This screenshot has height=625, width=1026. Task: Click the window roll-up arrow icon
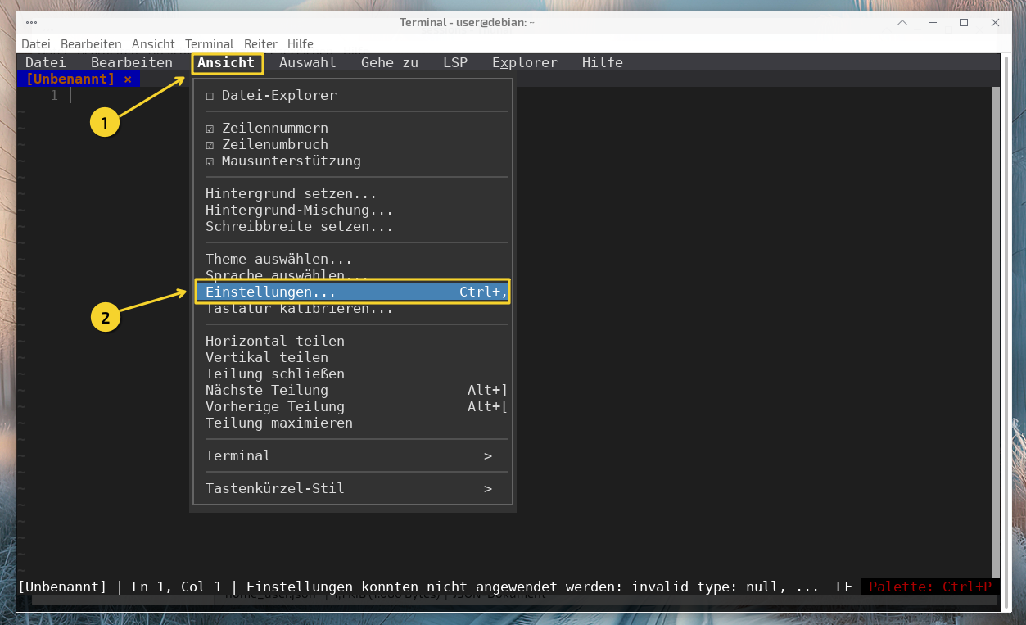click(902, 22)
